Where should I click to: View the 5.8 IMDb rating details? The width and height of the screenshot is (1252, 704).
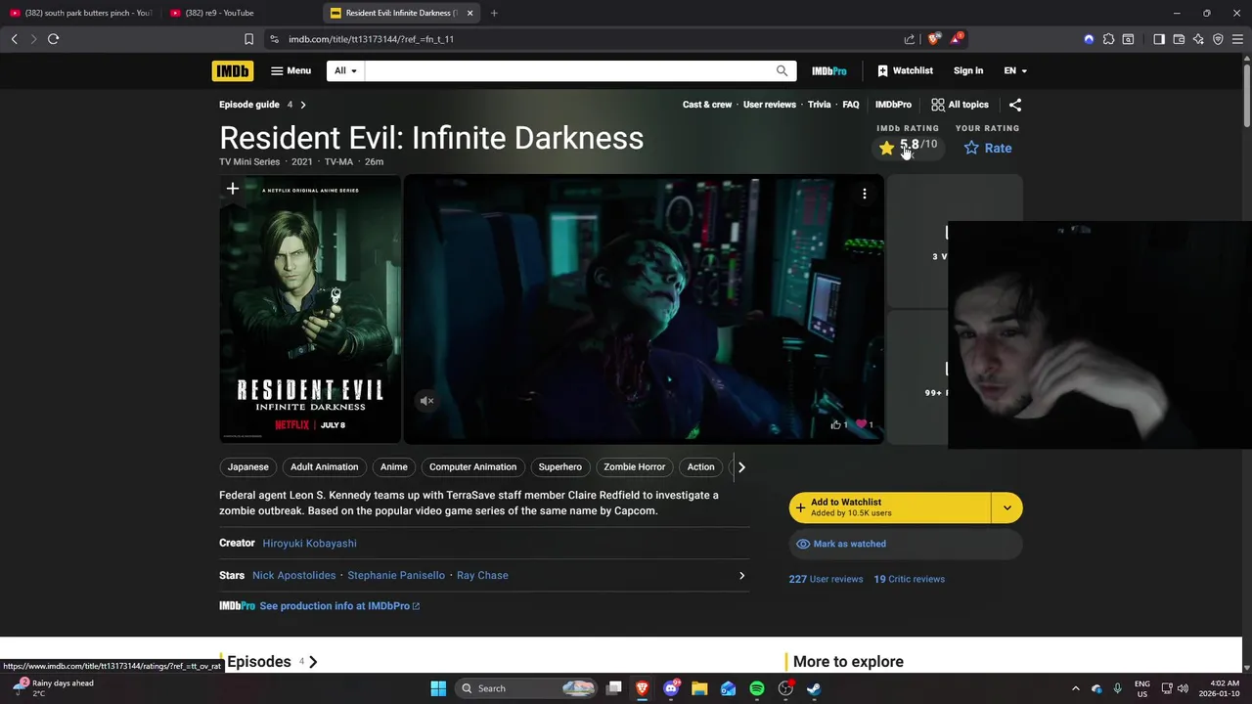(908, 148)
